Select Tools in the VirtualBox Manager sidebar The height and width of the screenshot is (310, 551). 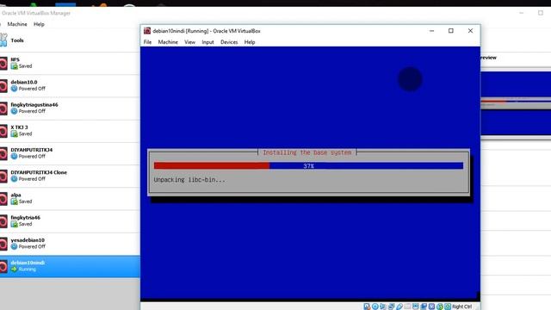click(x=70, y=40)
